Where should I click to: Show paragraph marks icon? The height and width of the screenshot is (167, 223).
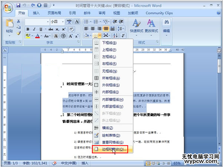click(123, 35)
